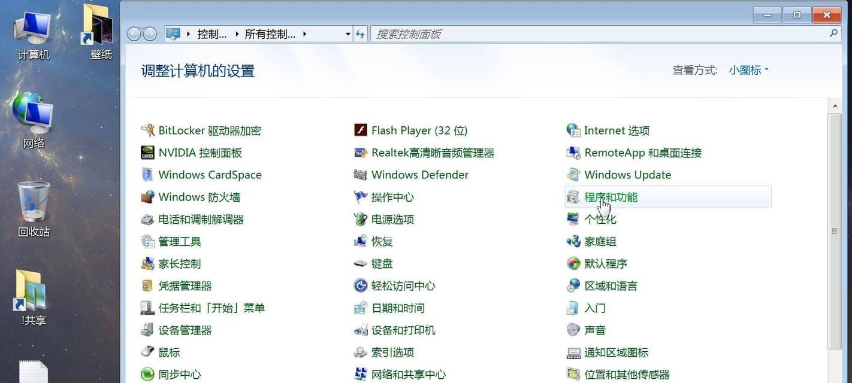Select the 回收站 desktop icon
Image resolution: width=852 pixels, height=383 pixels.
(x=34, y=209)
